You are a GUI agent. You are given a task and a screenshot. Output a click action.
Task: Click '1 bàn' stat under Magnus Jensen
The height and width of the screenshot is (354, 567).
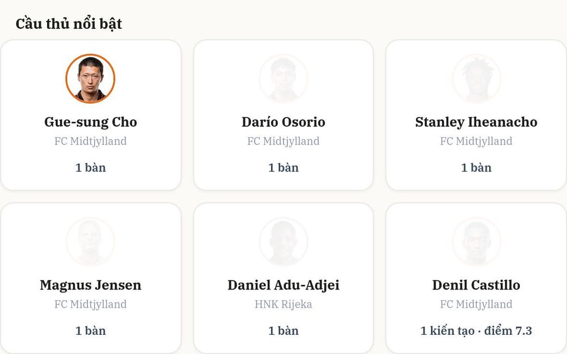click(90, 331)
